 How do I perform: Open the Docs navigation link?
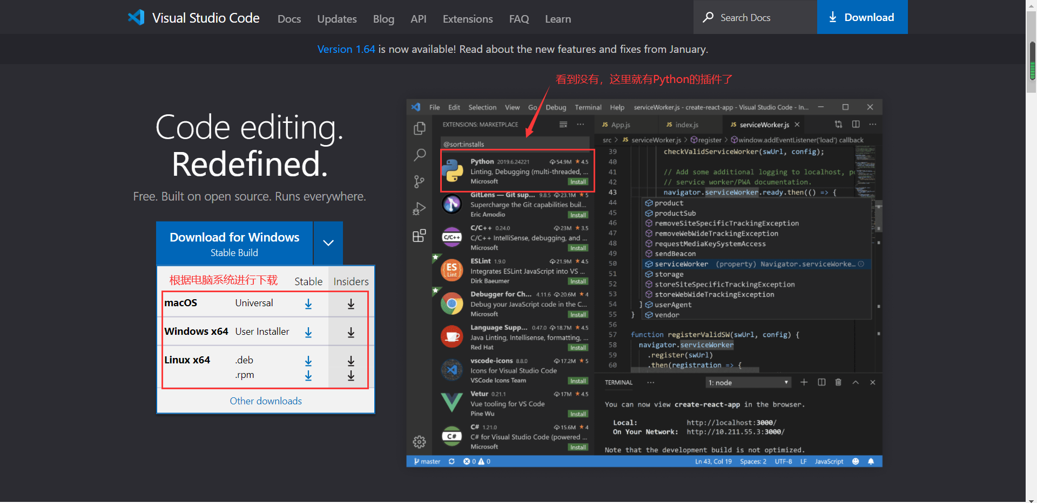click(x=289, y=19)
